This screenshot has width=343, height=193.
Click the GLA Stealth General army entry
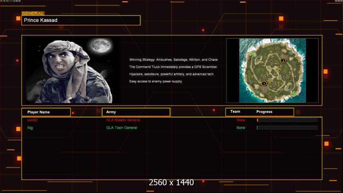tap(123, 120)
